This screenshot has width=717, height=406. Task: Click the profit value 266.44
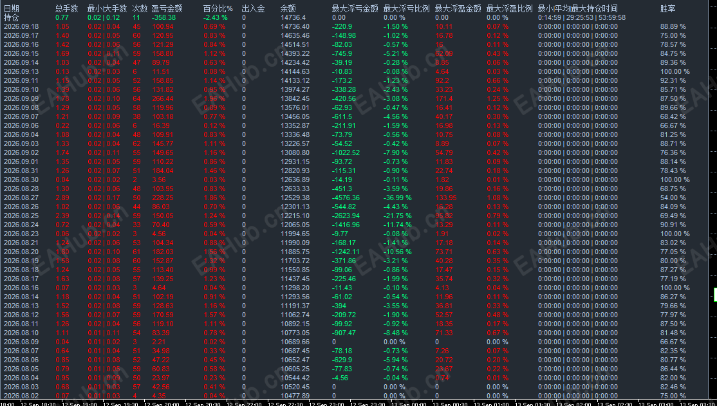(x=162, y=98)
